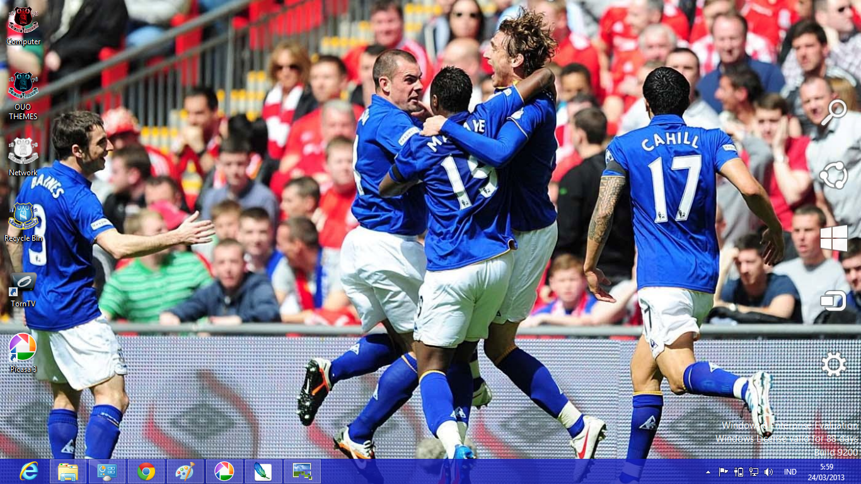Open the volume slider from the tray

[768, 471]
